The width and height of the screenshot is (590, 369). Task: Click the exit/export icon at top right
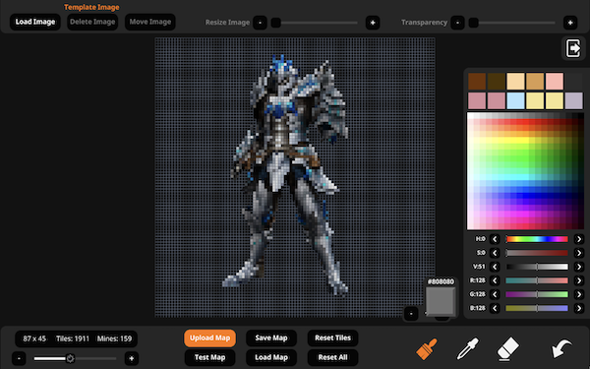click(x=573, y=48)
